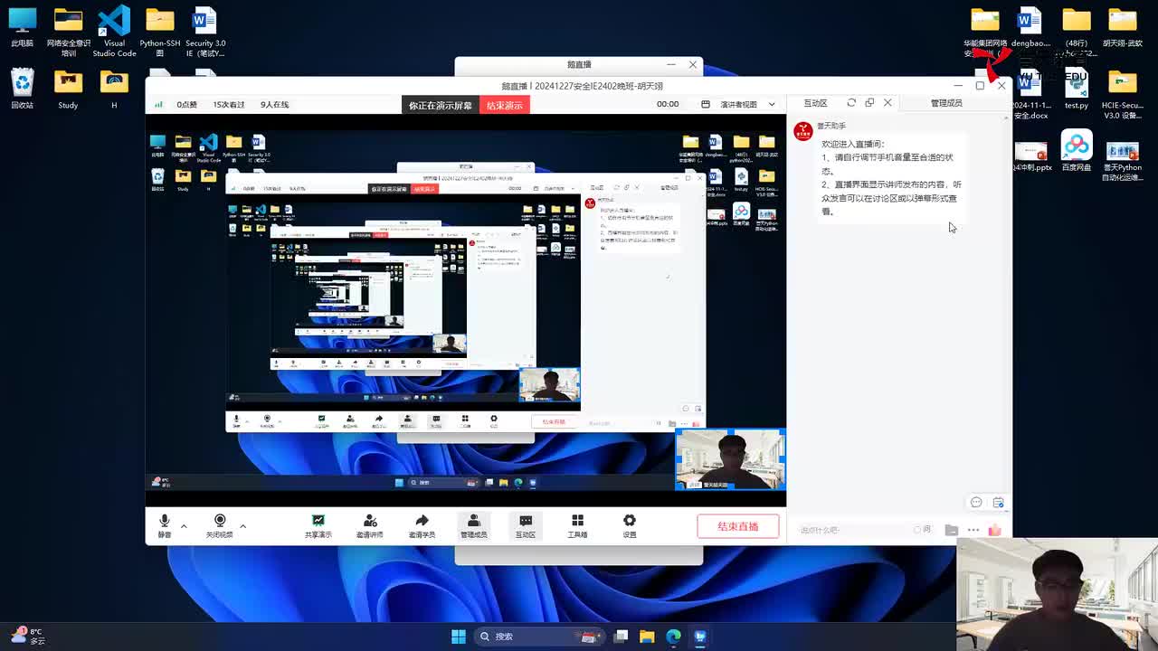Open the 工具箱 toolbox

[577, 525]
